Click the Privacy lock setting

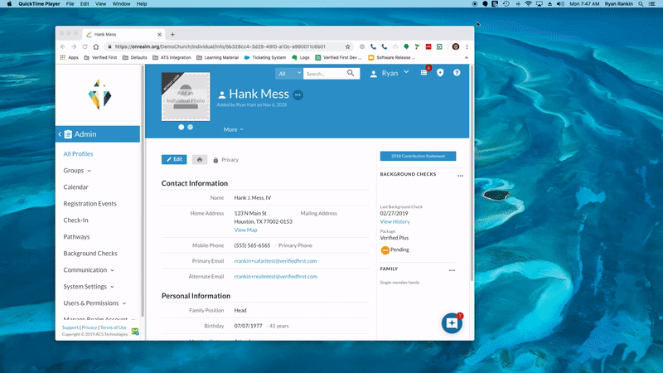[x=225, y=159]
